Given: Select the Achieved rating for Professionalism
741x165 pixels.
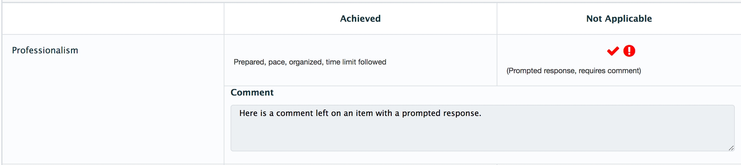Looking at the screenshot, I should 360,60.
